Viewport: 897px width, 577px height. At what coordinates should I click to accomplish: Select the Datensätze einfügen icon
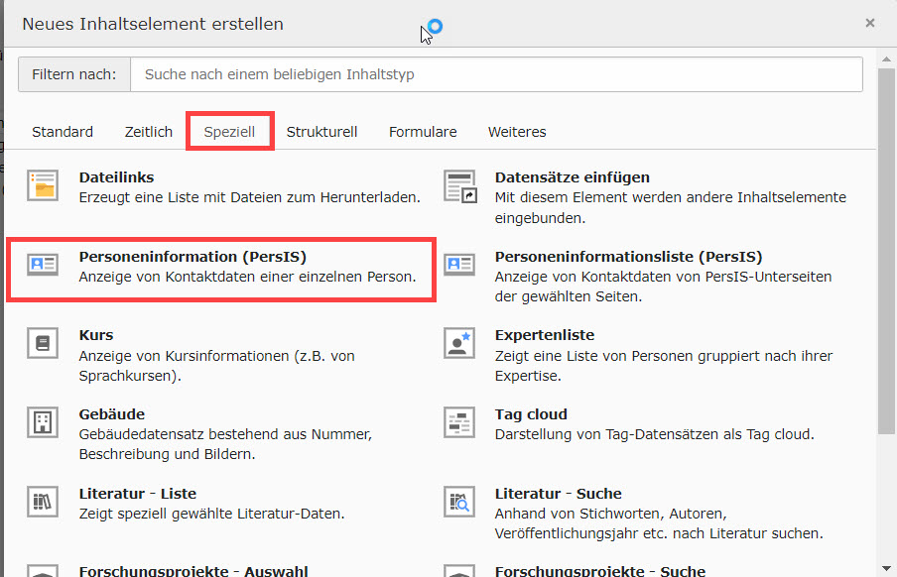459,185
